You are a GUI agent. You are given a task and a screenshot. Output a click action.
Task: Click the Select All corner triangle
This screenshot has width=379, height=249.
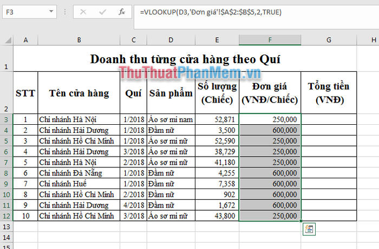[x=6, y=40]
